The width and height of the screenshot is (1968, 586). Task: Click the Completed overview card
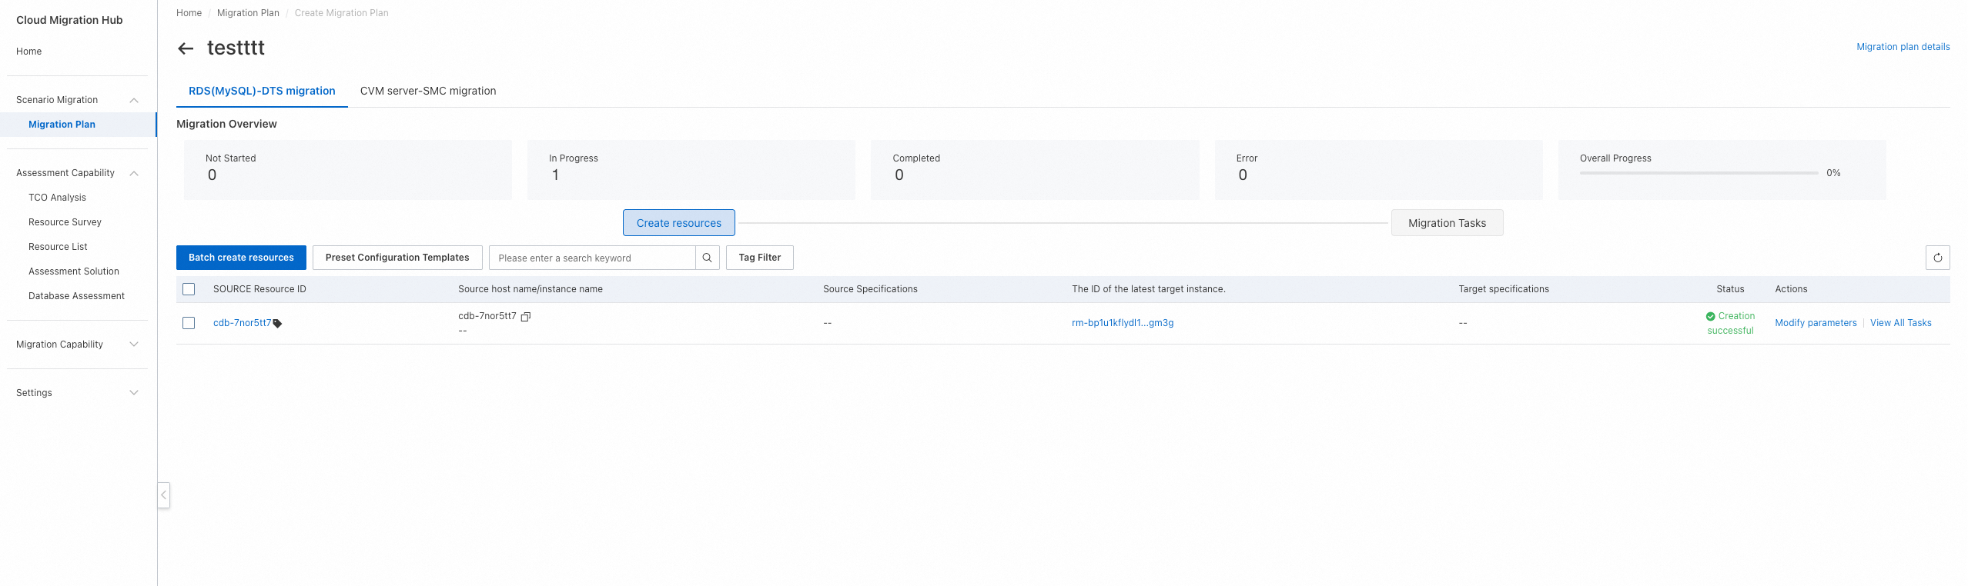(x=1035, y=170)
